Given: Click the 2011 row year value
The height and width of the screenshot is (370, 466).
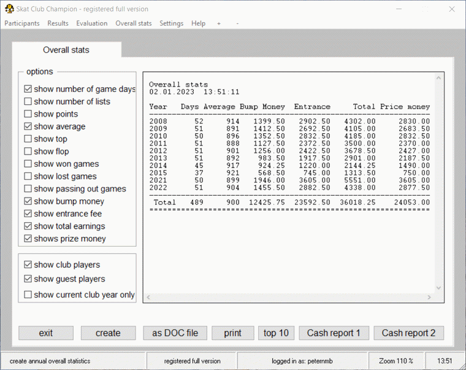Looking at the screenshot, I should [x=158, y=144].
